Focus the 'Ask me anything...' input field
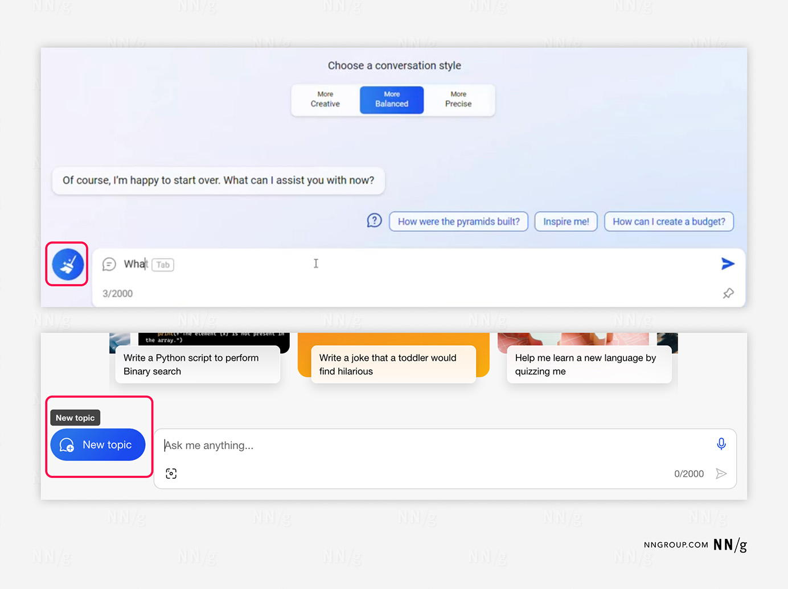The height and width of the screenshot is (589, 788). click(x=433, y=445)
